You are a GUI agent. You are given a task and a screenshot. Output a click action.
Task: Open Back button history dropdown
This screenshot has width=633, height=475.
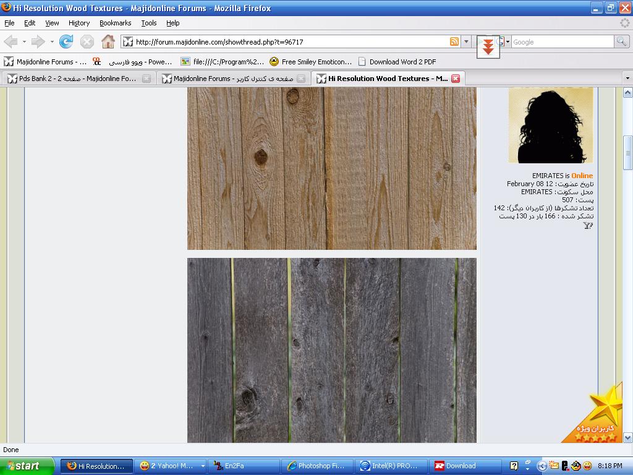click(24, 41)
